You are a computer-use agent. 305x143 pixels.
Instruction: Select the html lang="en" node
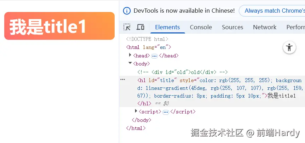tap(148, 47)
